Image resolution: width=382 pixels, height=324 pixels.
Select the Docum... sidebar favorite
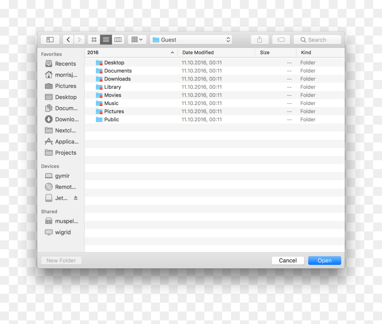[61, 108]
